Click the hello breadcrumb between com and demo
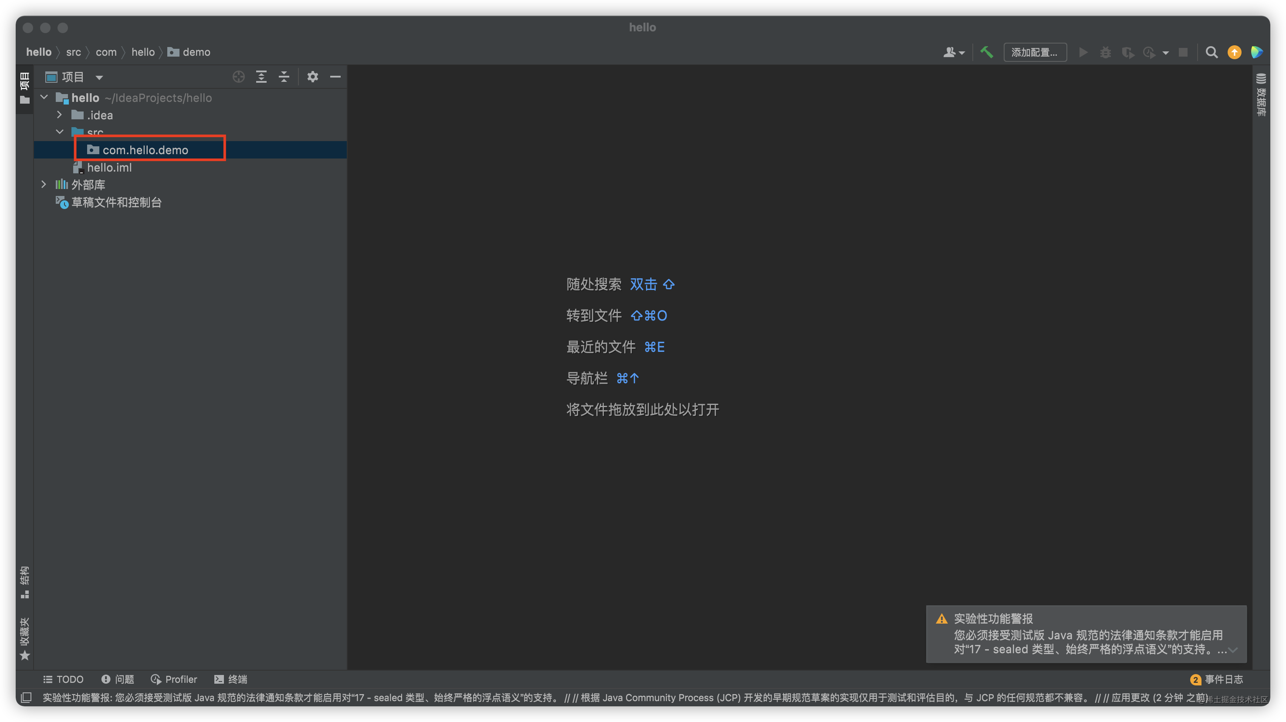 (143, 52)
